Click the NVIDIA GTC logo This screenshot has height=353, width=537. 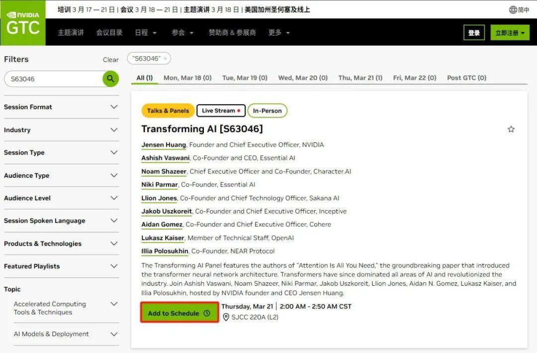[x=22, y=23]
